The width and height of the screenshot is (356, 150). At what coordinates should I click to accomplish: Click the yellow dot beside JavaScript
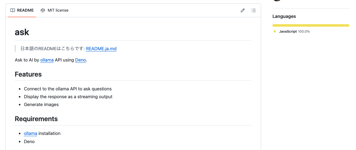pyautogui.click(x=275, y=32)
